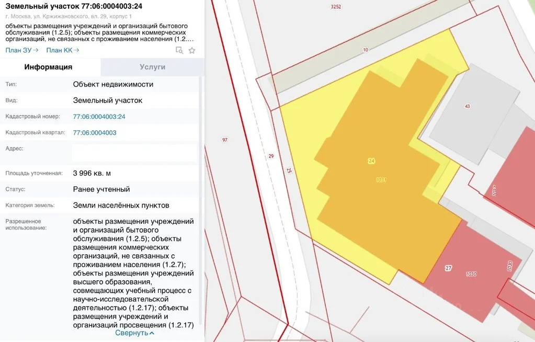Open the План КК link
Image resolution: width=535 pixels, height=342 pixels.
click(x=62, y=50)
